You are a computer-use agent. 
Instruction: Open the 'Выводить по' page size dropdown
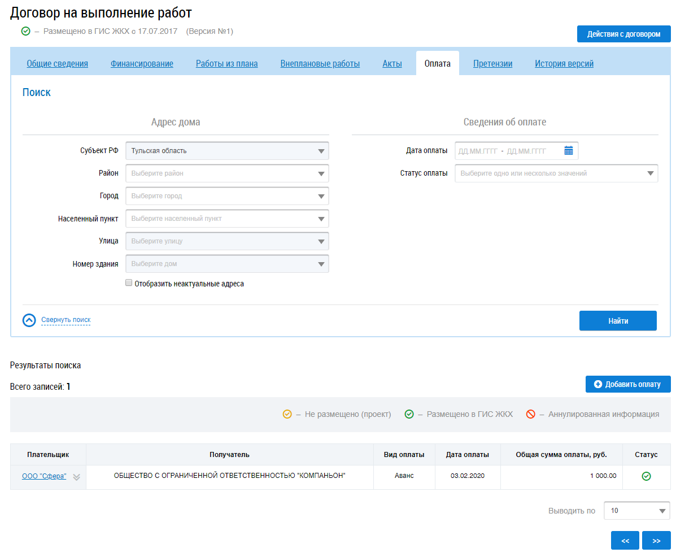click(x=636, y=511)
